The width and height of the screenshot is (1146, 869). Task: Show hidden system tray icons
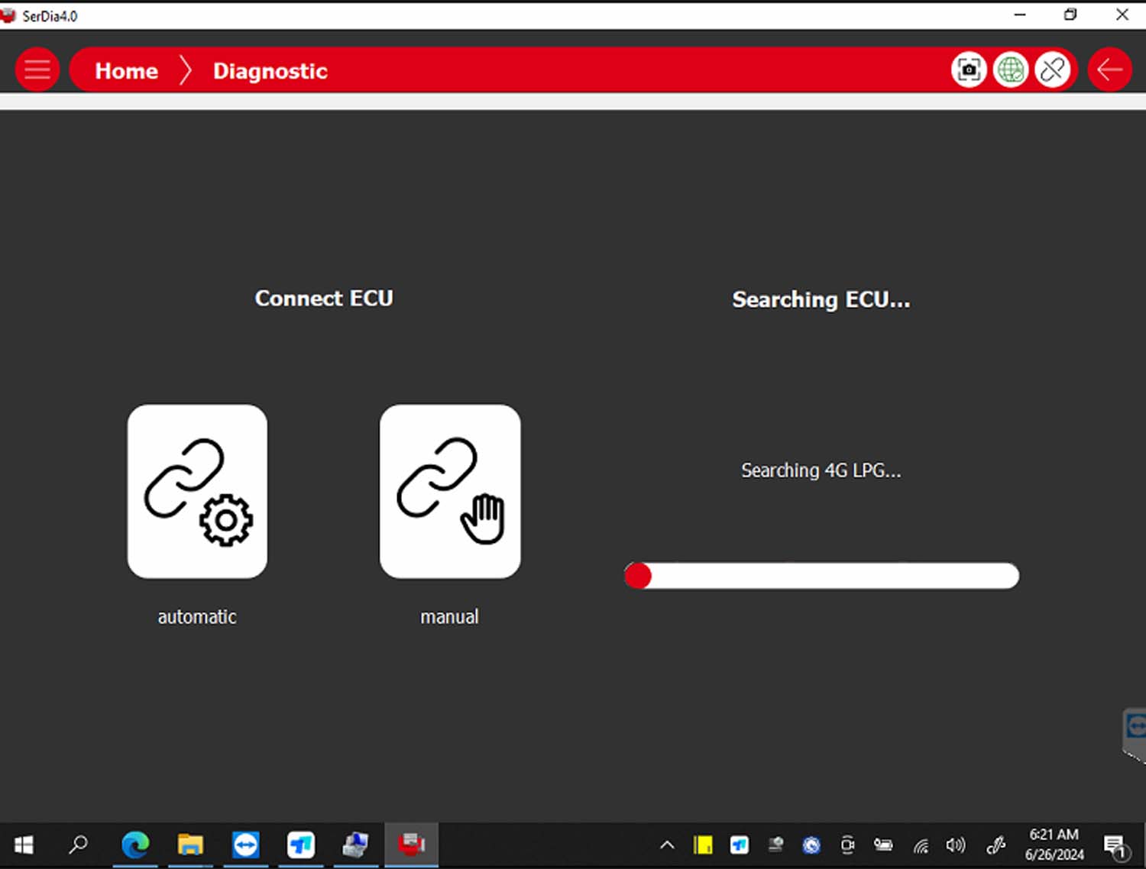(667, 845)
